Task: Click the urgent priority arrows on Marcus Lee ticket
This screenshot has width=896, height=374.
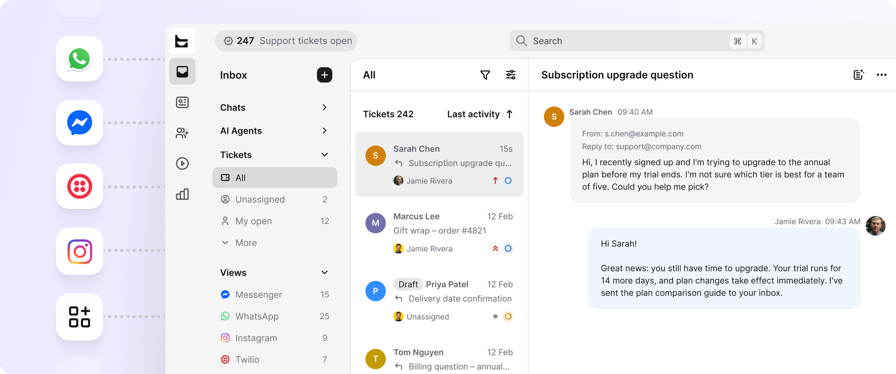Action: (x=495, y=248)
